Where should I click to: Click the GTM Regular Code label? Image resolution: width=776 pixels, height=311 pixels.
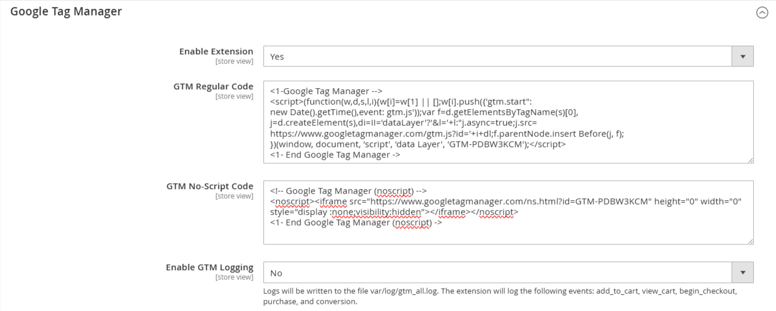pos(213,86)
